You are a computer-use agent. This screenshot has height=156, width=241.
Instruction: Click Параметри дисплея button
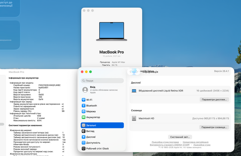click(214, 100)
